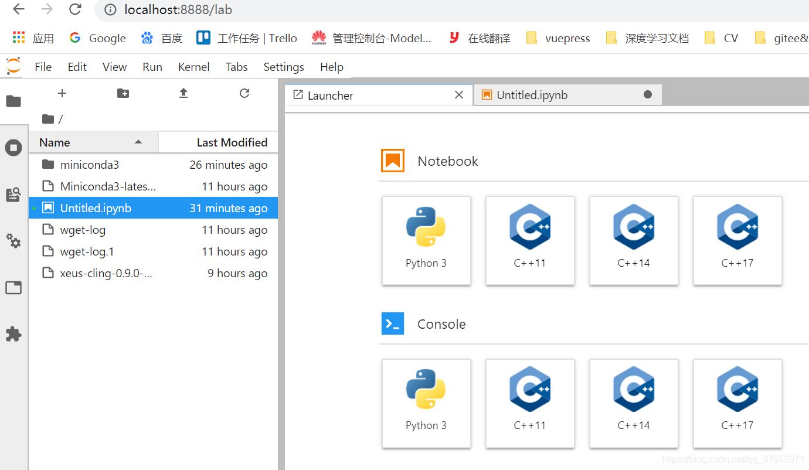Open the Open Tabs sidebar icon
This screenshot has width=809, height=470.
[13, 288]
